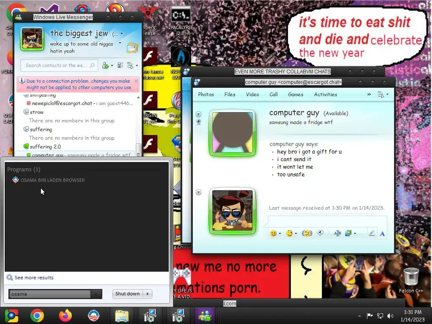Switch to Messenger via taskbar icon

[x=205, y=316]
